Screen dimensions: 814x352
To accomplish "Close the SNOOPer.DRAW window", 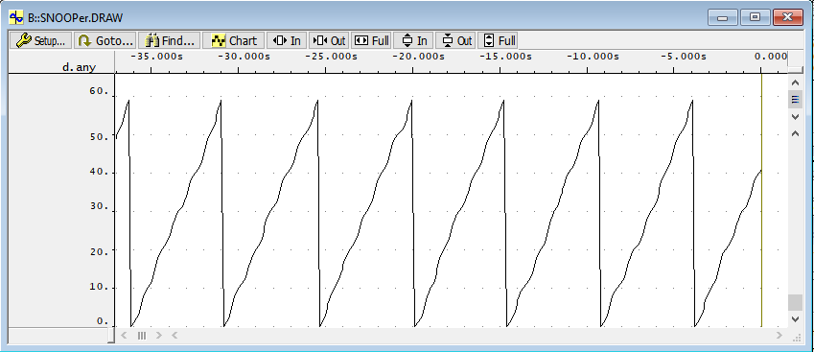I will (788, 17).
